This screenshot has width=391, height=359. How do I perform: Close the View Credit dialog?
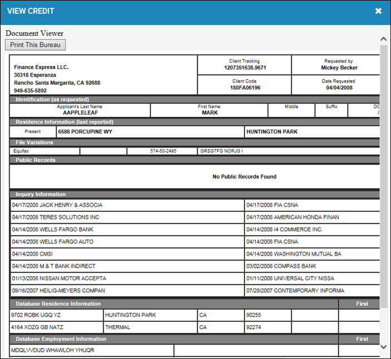coord(378,11)
